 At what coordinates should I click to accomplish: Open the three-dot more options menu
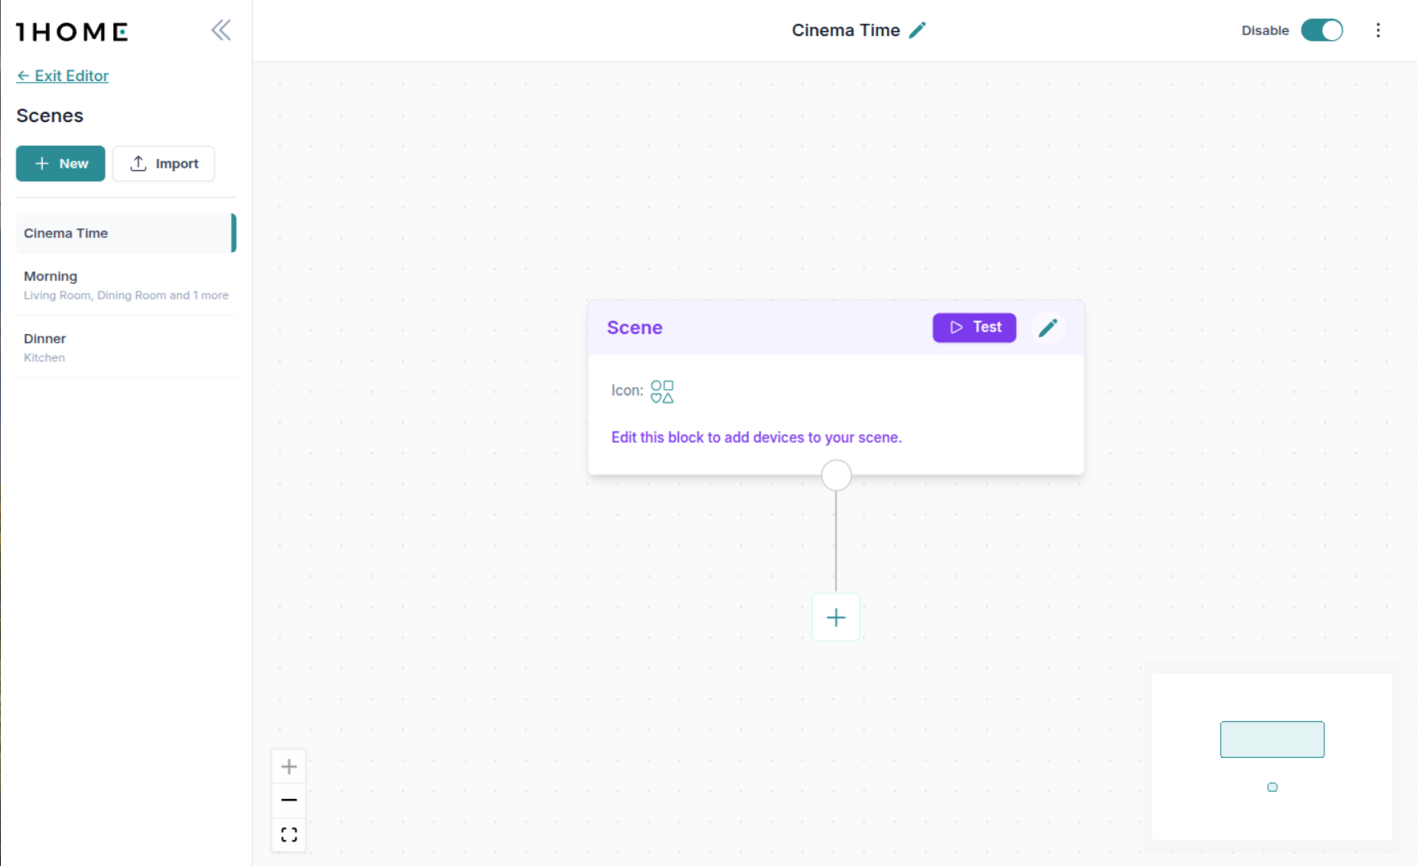(x=1378, y=30)
